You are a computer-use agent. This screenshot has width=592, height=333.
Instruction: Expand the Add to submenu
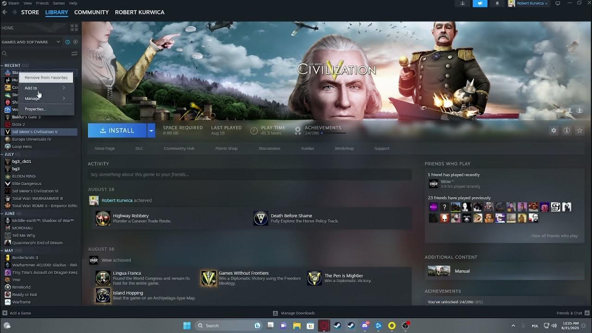pyautogui.click(x=45, y=88)
